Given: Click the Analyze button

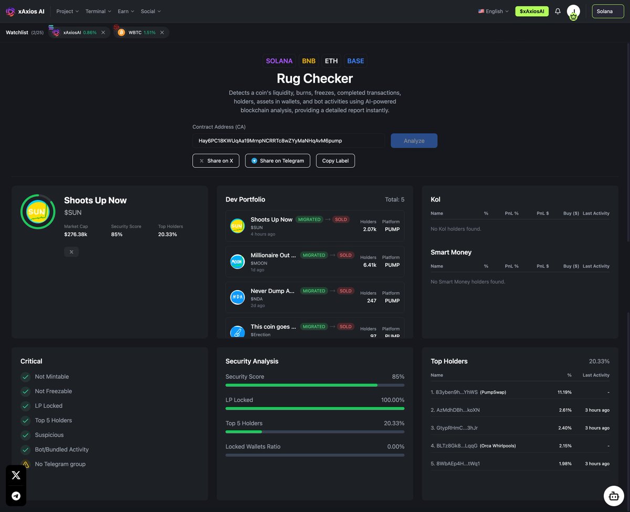Looking at the screenshot, I should pyautogui.click(x=414, y=141).
